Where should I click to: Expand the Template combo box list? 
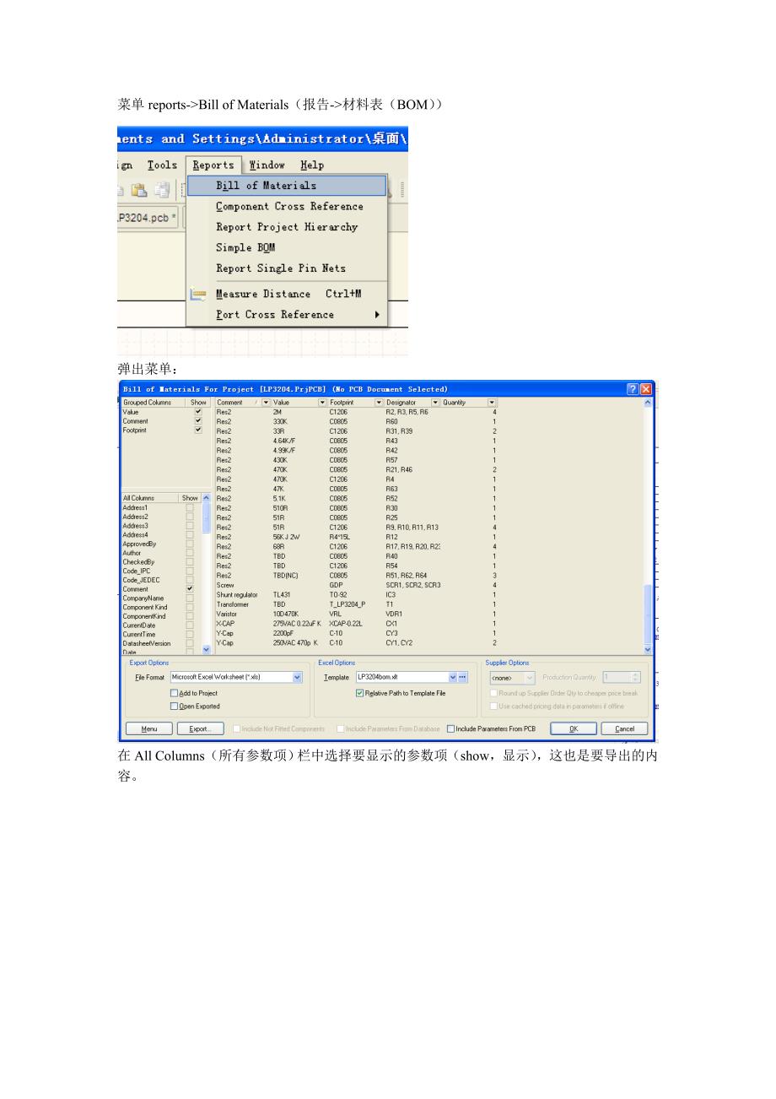coord(453,677)
